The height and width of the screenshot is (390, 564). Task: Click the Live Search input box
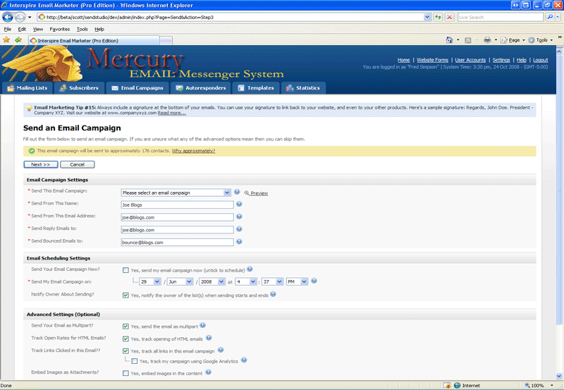coord(501,17)
